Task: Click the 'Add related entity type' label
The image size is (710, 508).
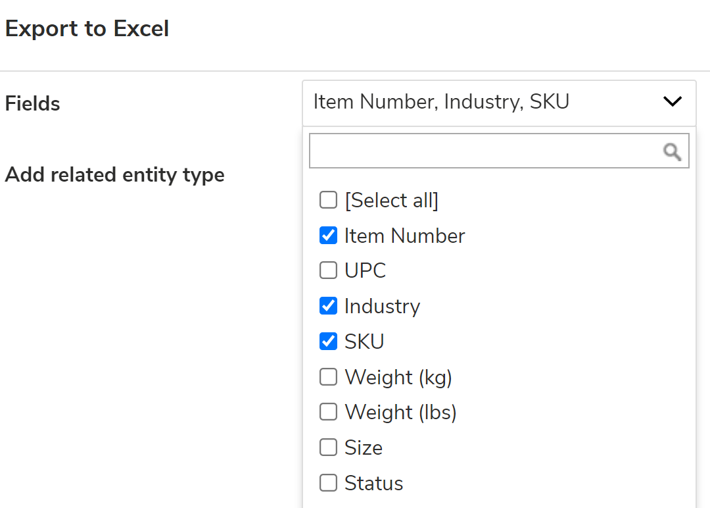Action: coord(114,175)
